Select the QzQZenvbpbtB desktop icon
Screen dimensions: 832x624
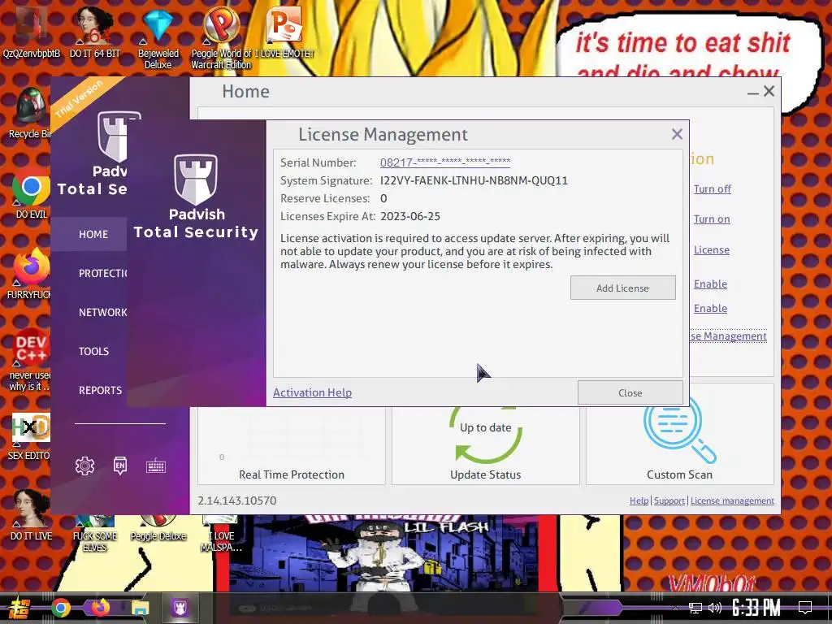[32, 32]
